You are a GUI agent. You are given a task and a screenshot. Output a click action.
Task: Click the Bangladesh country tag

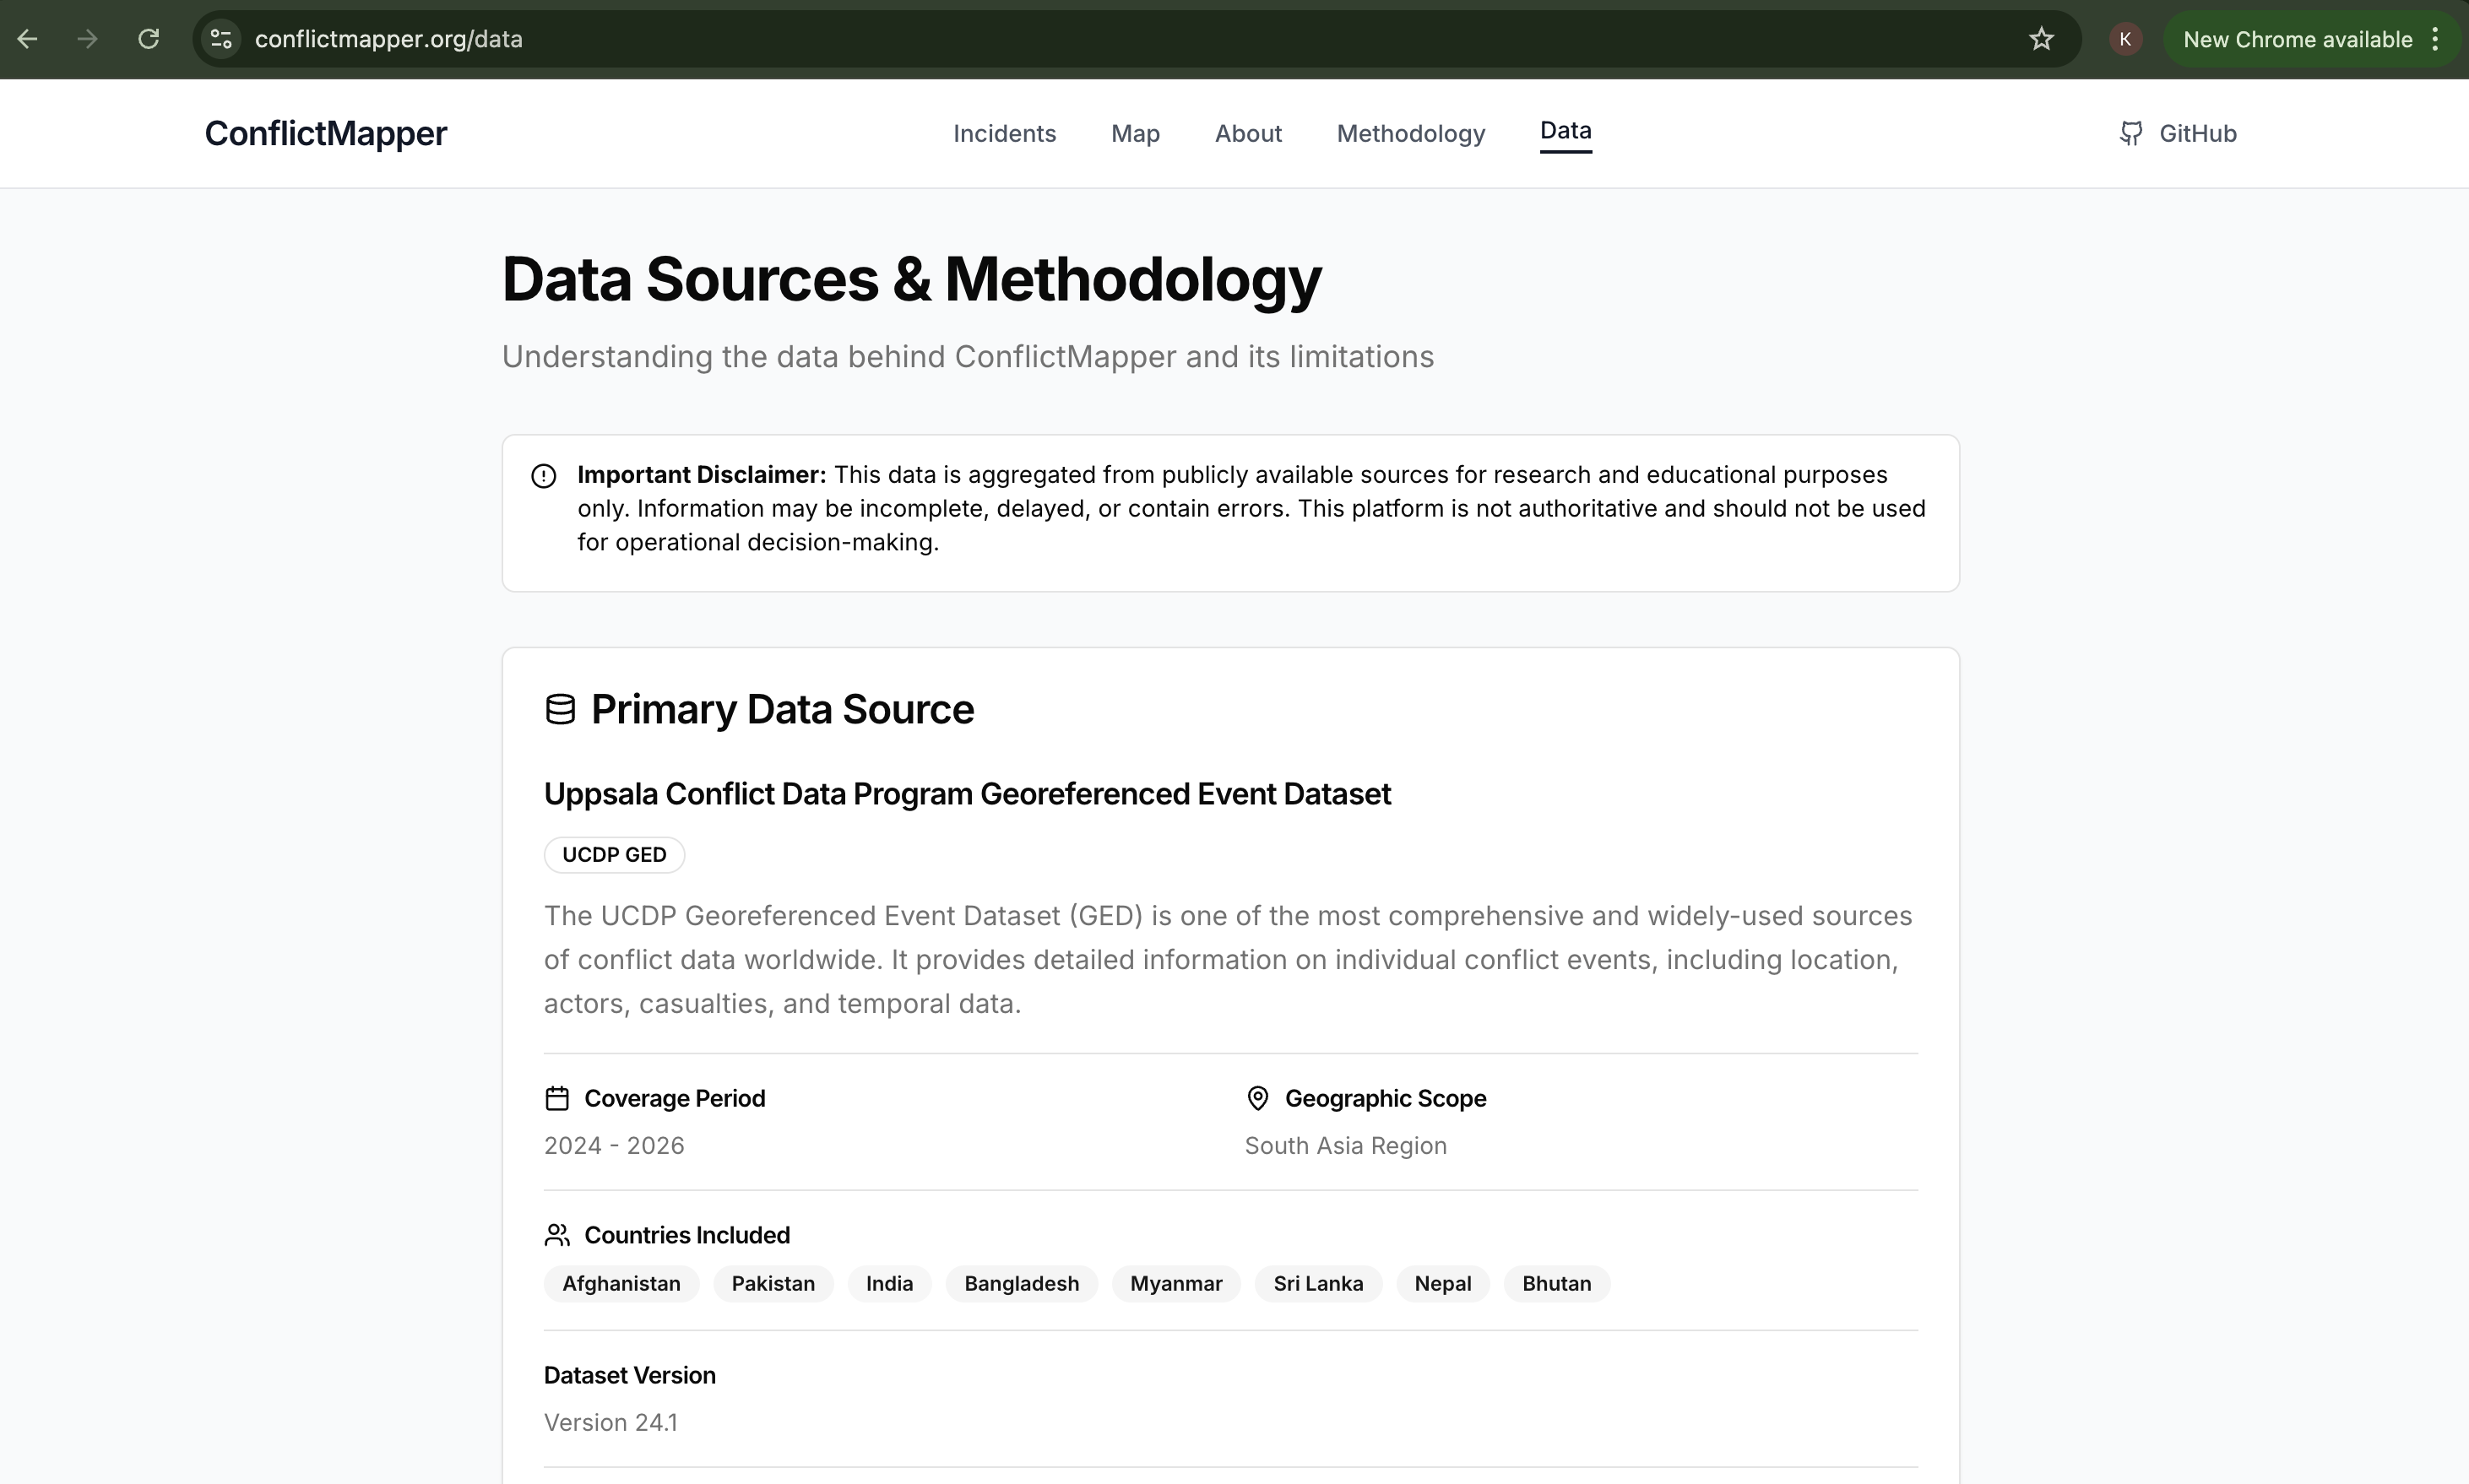[x=1021, y=1284]
